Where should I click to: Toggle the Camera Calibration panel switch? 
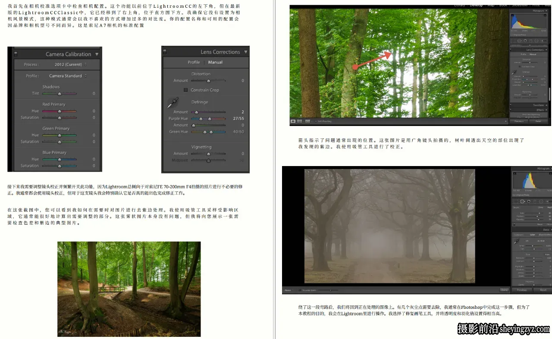point(16,54)
